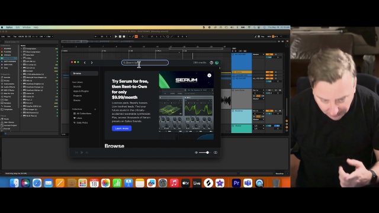Open Projects in Splice sidebar
This screenshot has width=379, height=213.
[78, 96]
